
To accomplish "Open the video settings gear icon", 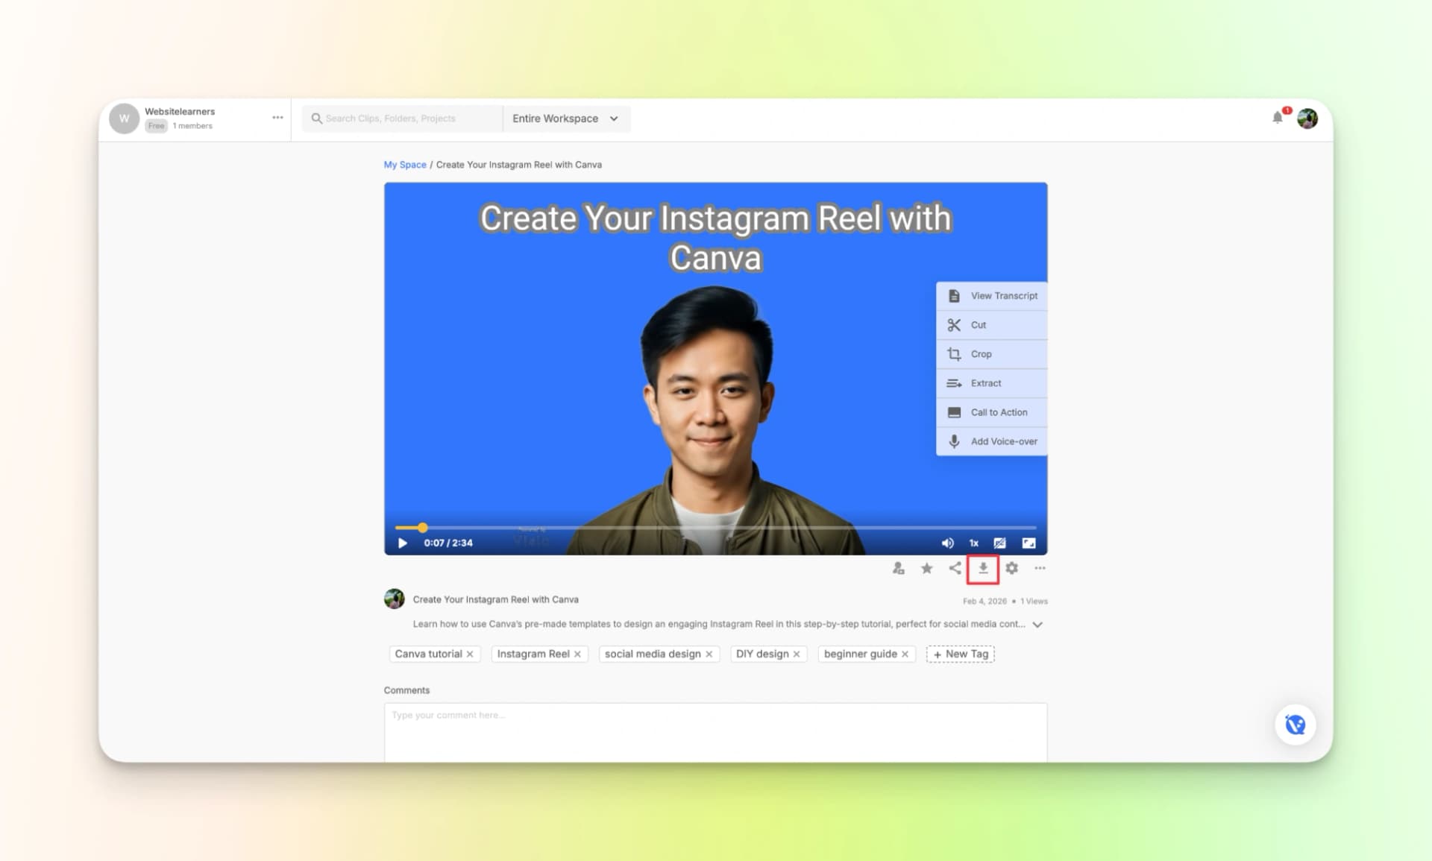I will 1011,569.
